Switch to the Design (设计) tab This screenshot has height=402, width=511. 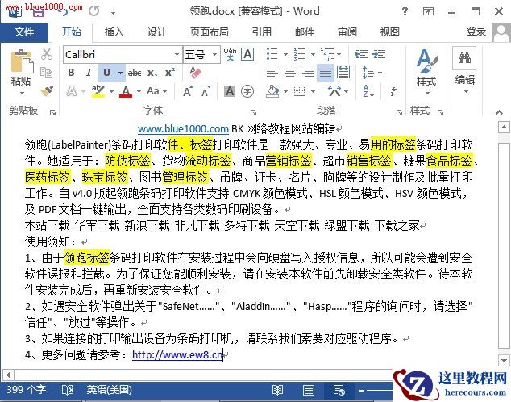coord(156,32)
